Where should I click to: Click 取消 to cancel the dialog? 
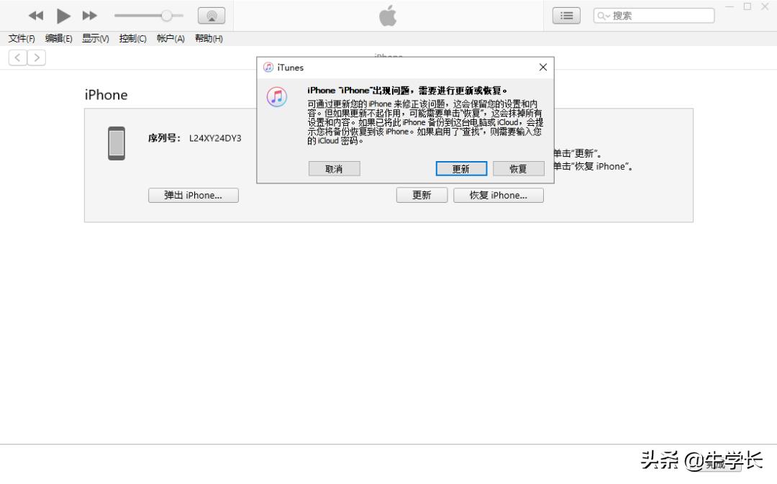tap(334, 168)
